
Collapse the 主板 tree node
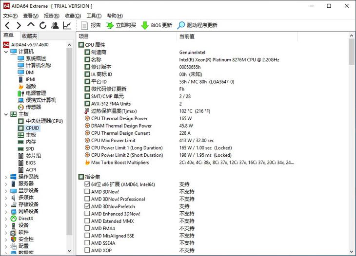coord(6,114)
